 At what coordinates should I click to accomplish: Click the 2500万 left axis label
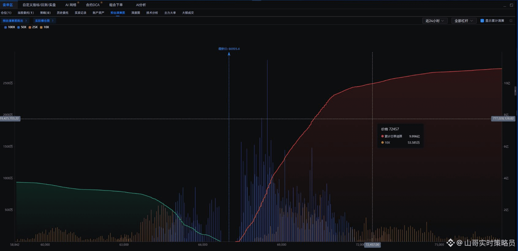tap(8, 83)
